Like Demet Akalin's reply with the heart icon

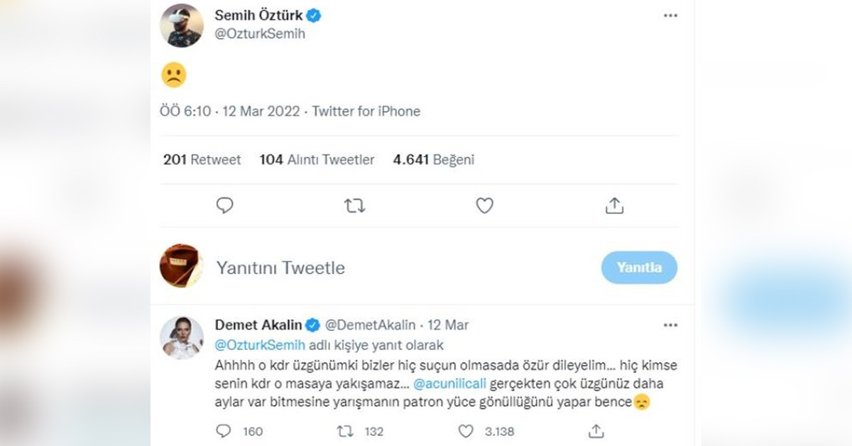point(465,431)
